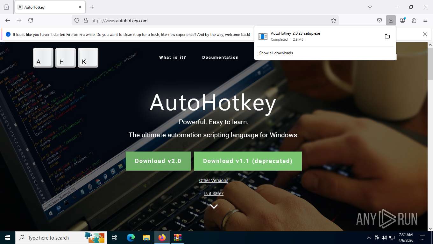The image size is (433, 244).
Task: Open the Extensions puzzle icon
Action: tap(414, 20)
